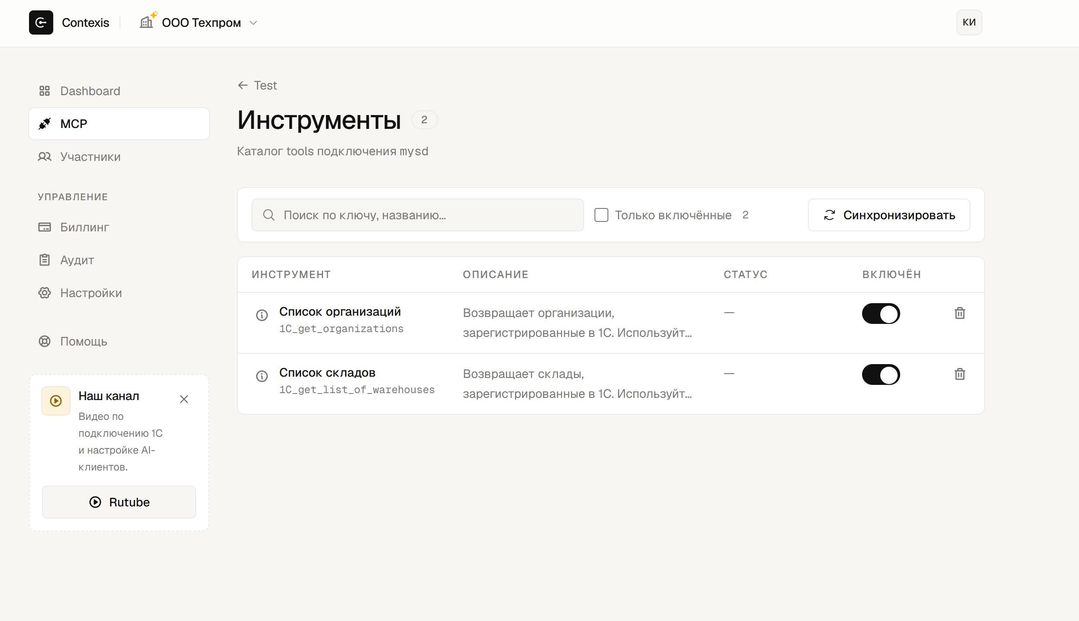The width and height of the screenshot is (1079, 621).
Task: Click the Наш канал play icon
Action: (56, 401)
